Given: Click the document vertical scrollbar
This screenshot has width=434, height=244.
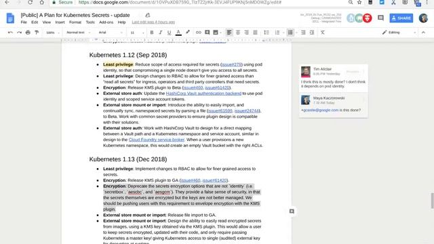Looking at the screenshot, I should (433, 201).
